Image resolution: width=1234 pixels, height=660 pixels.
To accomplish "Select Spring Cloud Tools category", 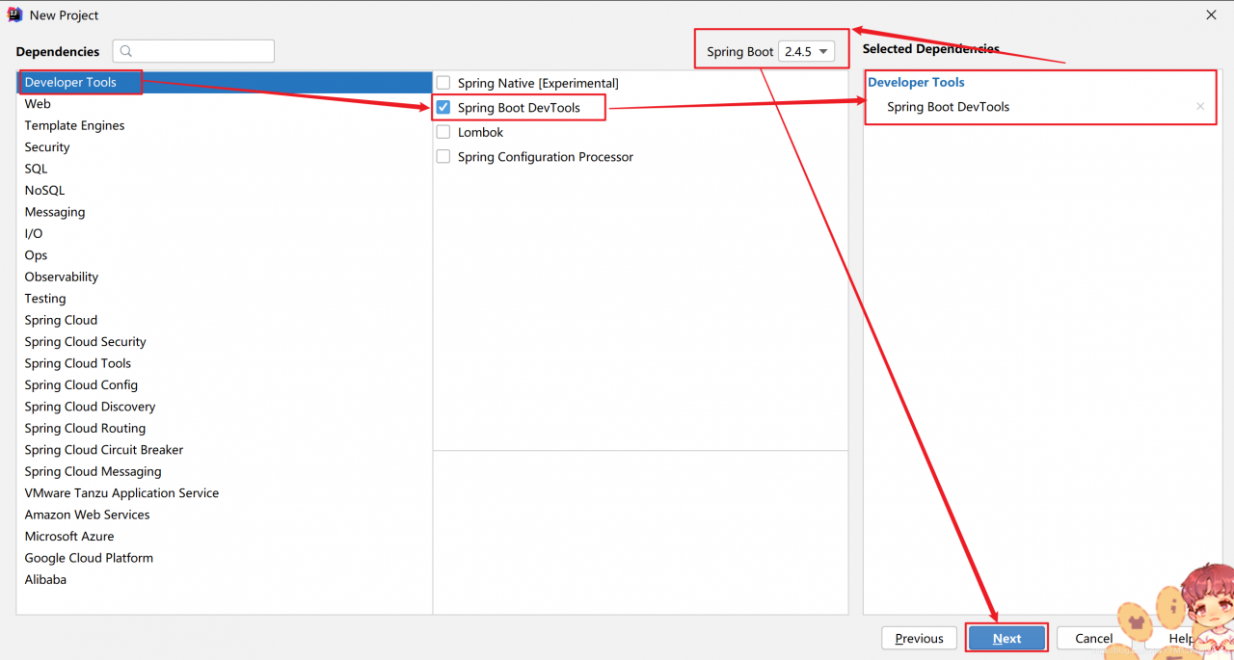I will coord(224,363).
